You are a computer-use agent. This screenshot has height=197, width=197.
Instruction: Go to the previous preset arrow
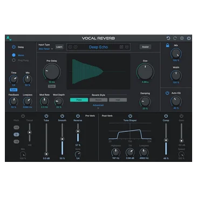tap(70, 47)
